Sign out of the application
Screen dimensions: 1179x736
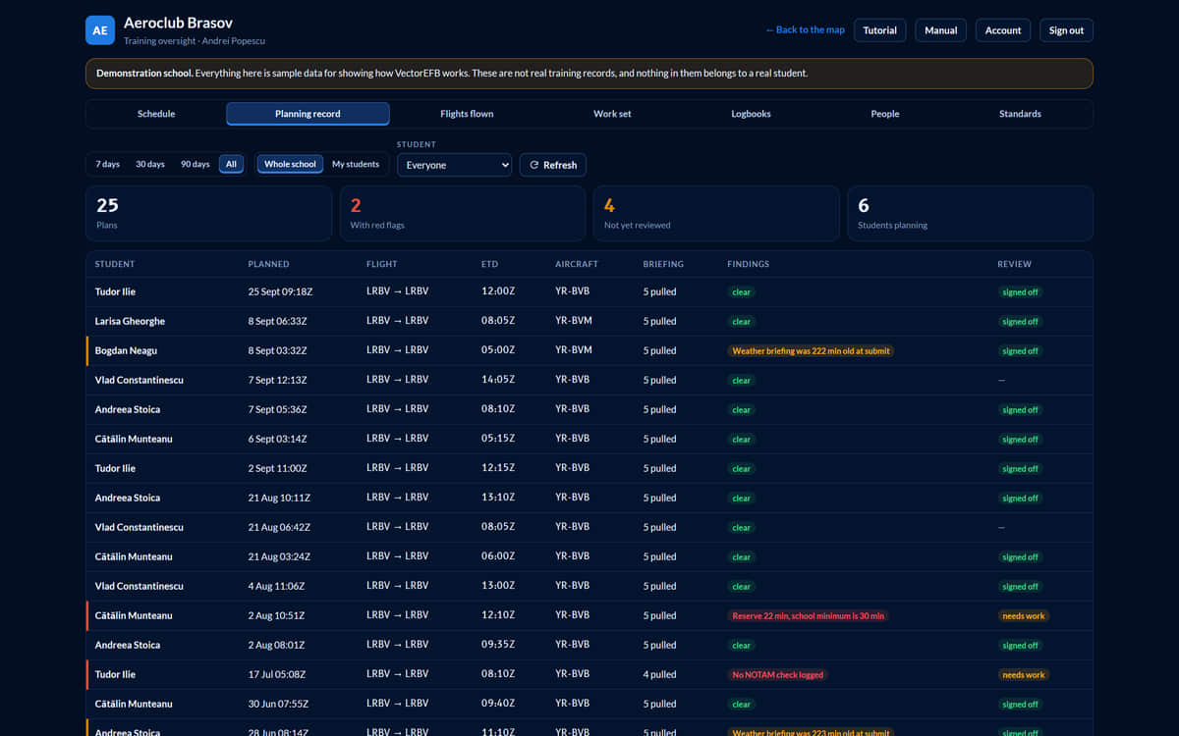pyautogui.click(x=1066, y=30)
